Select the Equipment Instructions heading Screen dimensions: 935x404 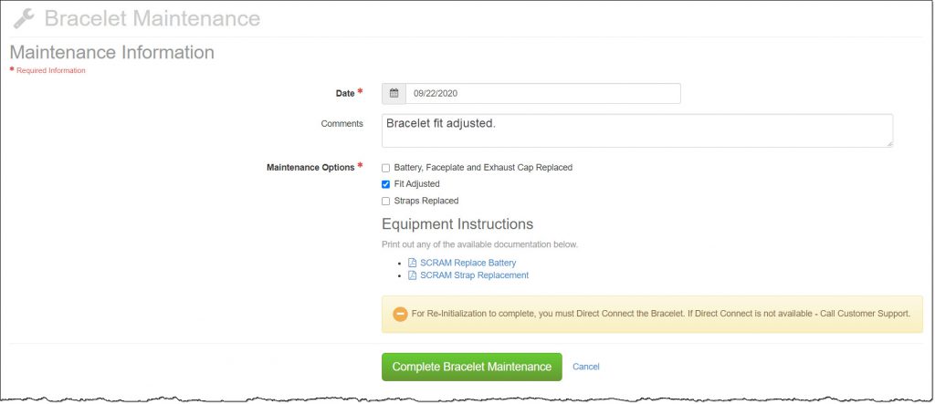point(457,223)
